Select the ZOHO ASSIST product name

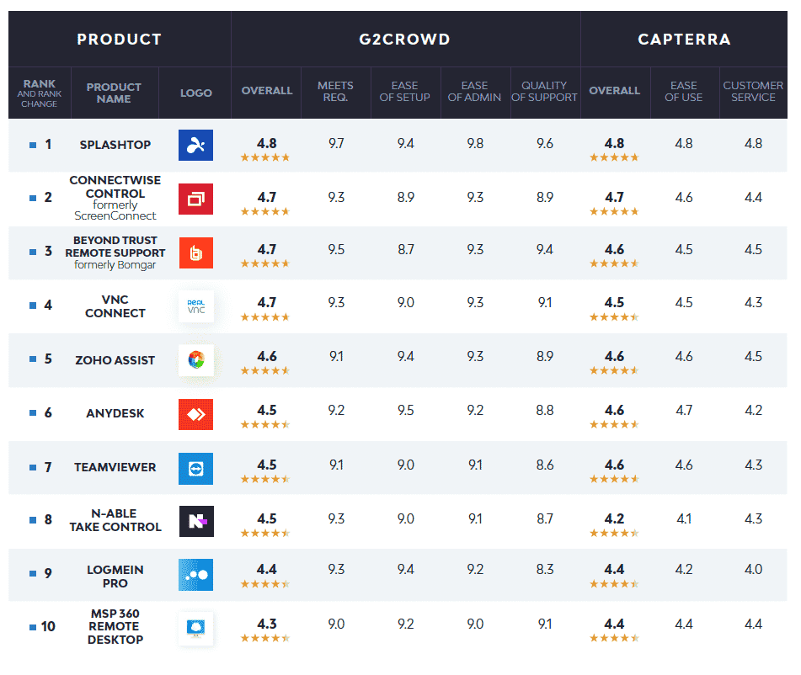click(x=115, y=360)
